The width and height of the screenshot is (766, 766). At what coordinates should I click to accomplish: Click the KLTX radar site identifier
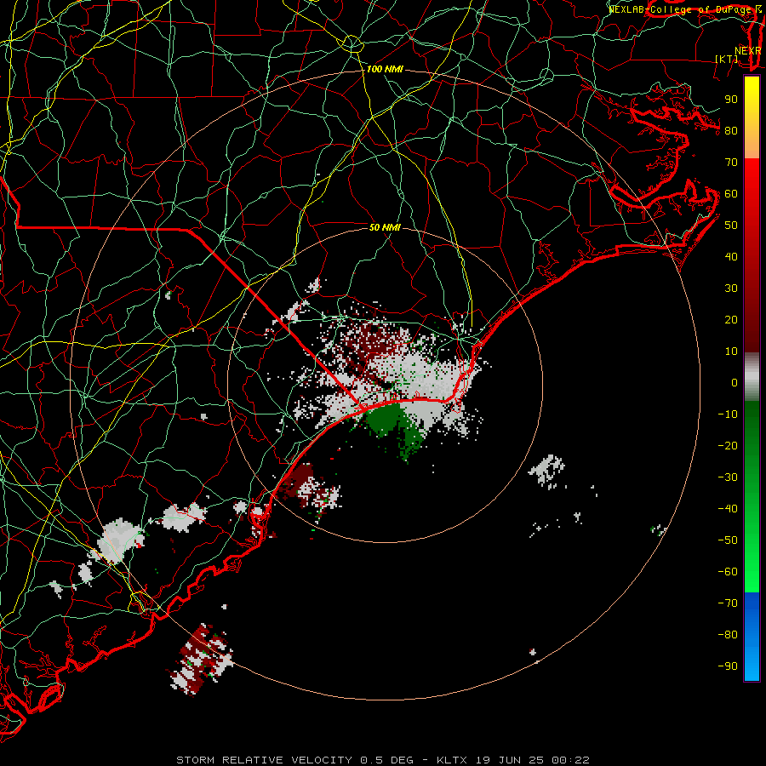[452, 760]
